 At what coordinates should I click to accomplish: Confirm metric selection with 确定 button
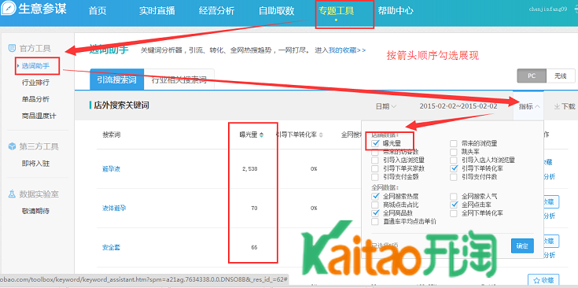tap(522, 246)
